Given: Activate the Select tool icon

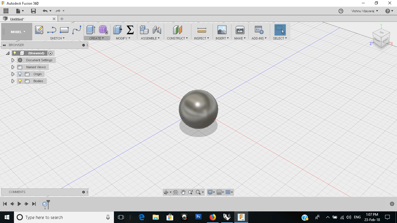Looking at the screenshot, I should 280,30.
